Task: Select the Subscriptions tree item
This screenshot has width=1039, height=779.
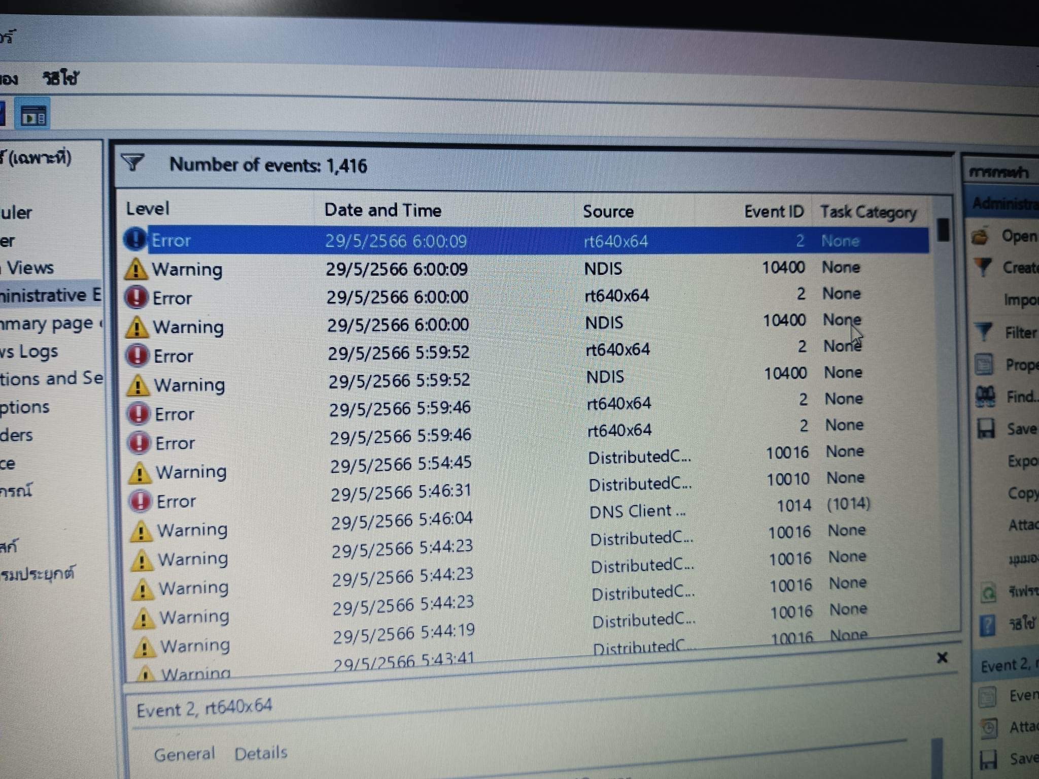Action: [x=24, y=407]
